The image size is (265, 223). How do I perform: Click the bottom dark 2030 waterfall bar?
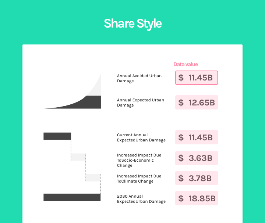click(72, 197)
